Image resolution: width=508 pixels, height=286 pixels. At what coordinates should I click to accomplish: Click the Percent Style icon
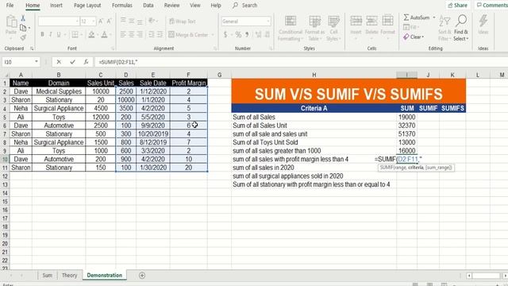point(238,34)
